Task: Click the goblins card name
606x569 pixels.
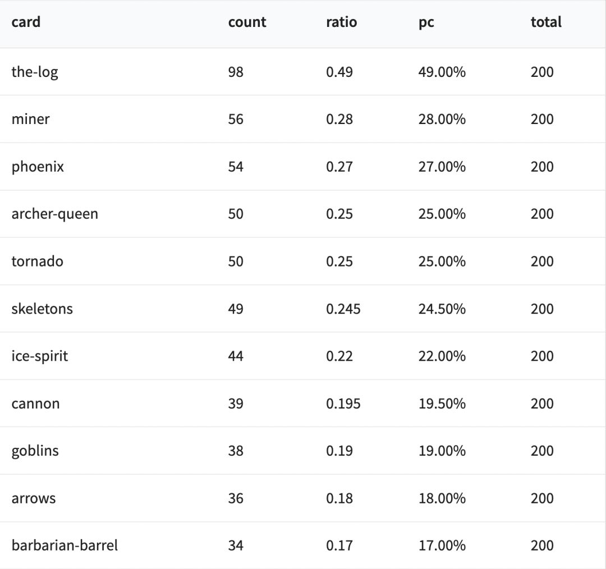Action: tap(35, 451)
